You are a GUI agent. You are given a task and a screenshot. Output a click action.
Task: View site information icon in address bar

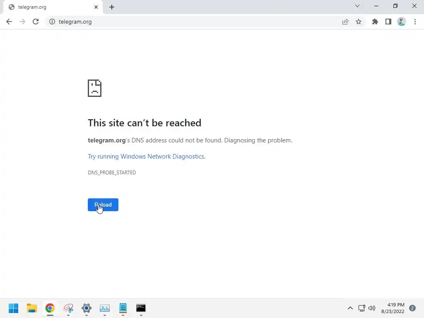coord(52,22)
